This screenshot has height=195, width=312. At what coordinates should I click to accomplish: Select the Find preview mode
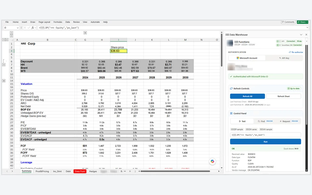click(x=265, y=121)
